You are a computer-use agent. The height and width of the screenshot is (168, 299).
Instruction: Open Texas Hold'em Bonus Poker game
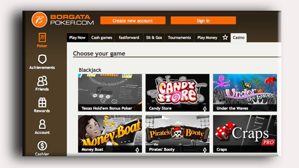(110, 93)
